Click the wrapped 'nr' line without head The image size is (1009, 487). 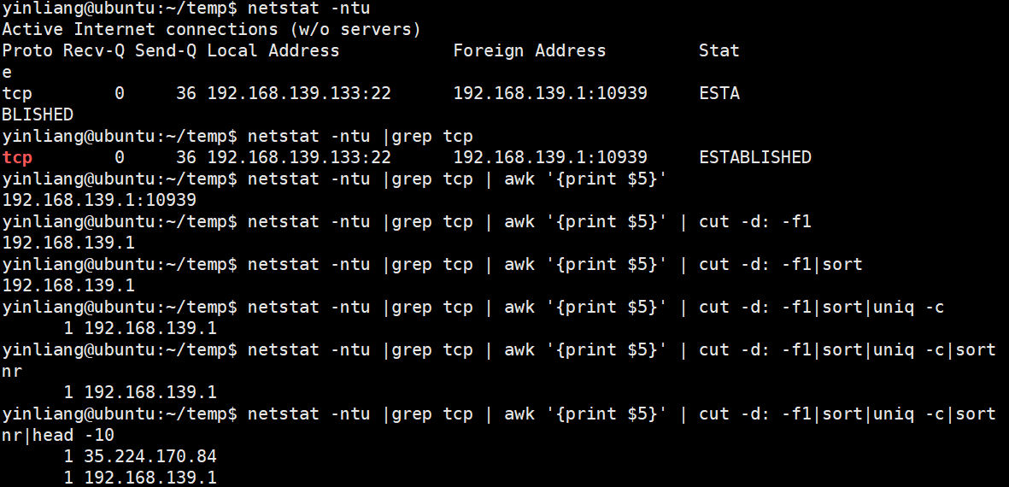[12, 372]
